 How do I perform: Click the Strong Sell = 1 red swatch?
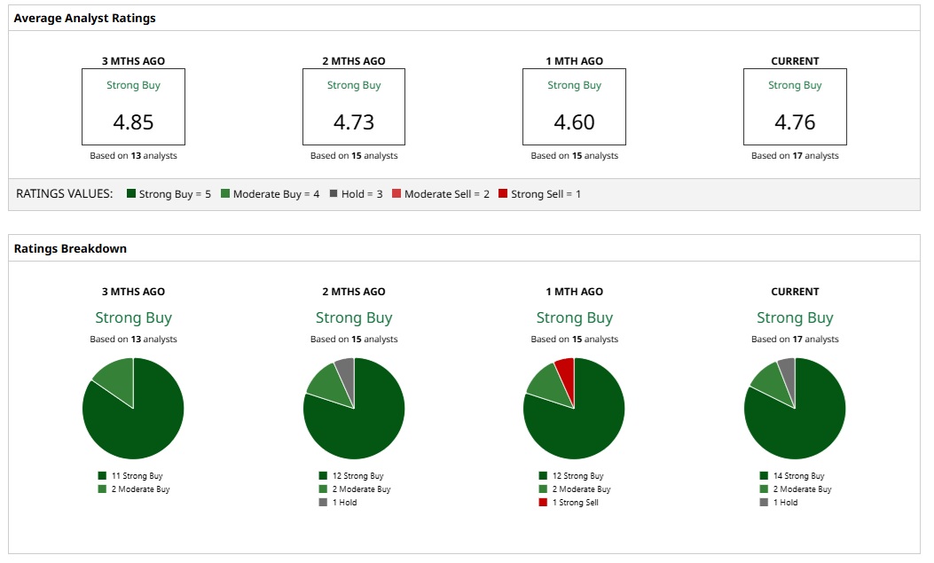[503, 193]
